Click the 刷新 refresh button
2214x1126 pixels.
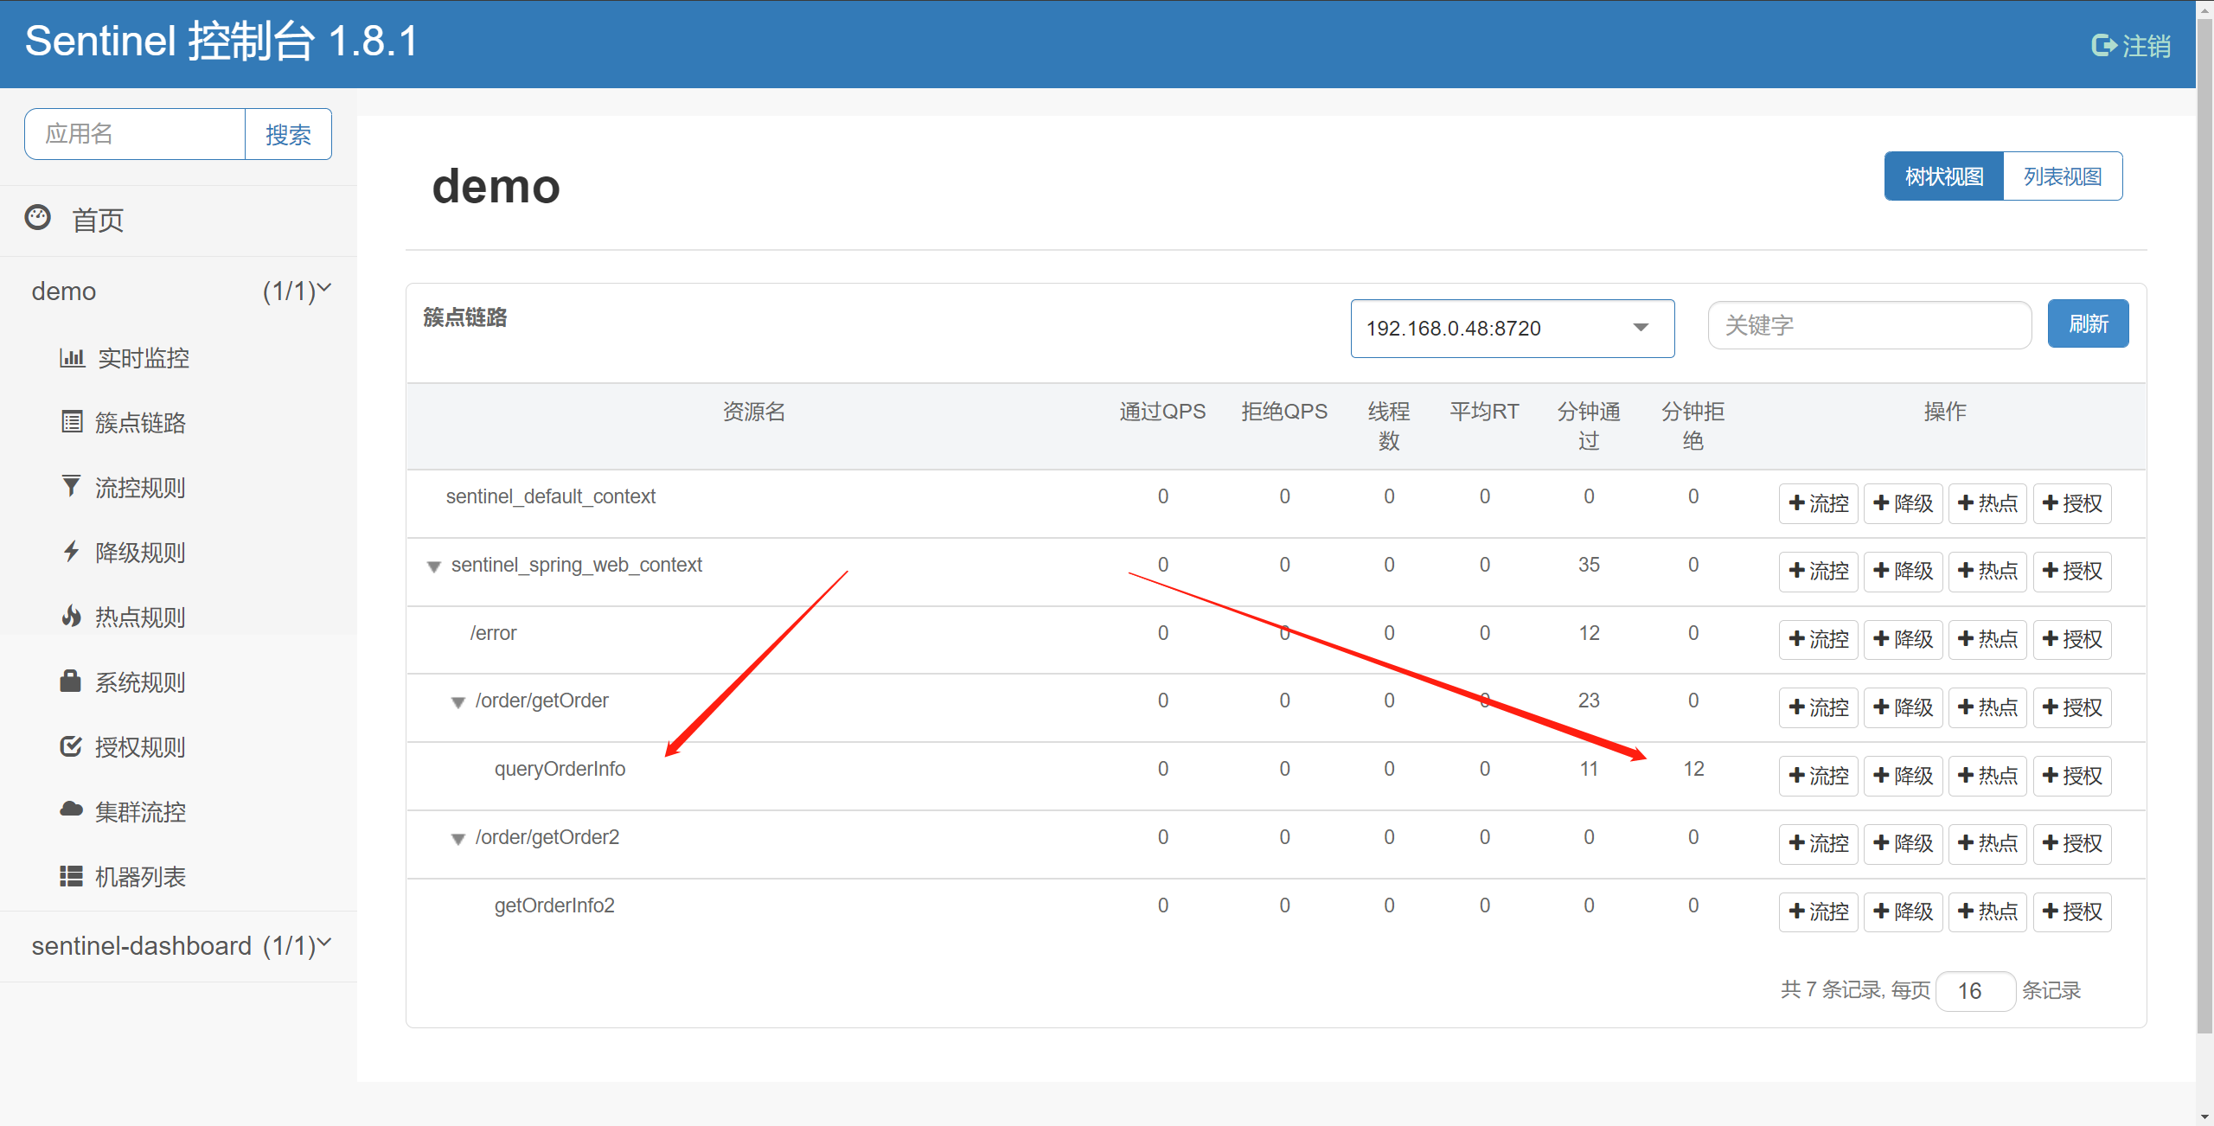[x=2087, y=324]
